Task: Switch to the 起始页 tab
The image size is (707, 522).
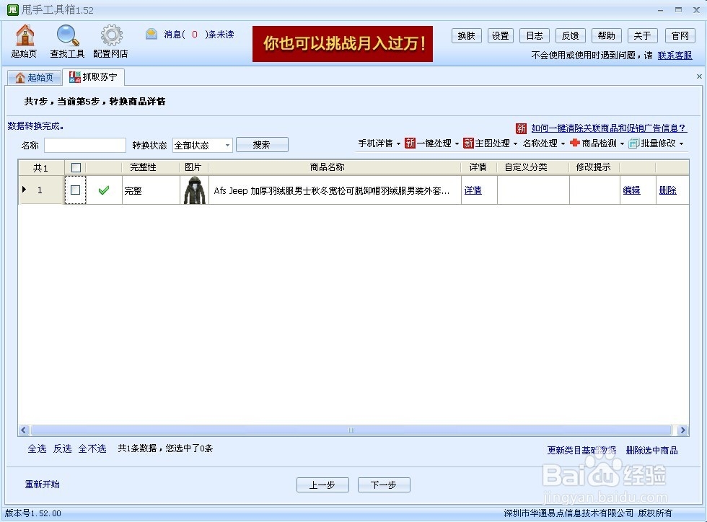Action: pos(34,76)
